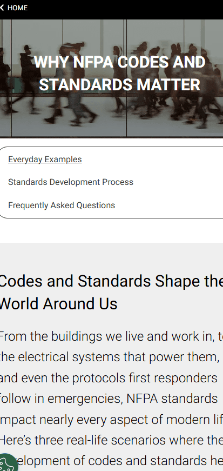
Task: Click 'From the buildings we live' text line
Action: tap(111, 336)
